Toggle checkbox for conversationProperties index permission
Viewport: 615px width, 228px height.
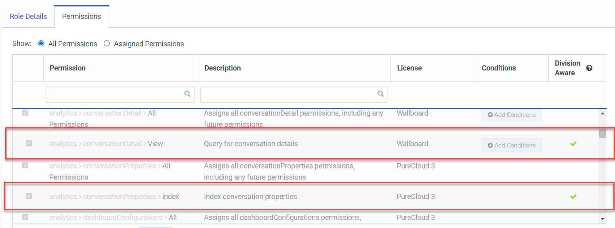tap(29, 196)
